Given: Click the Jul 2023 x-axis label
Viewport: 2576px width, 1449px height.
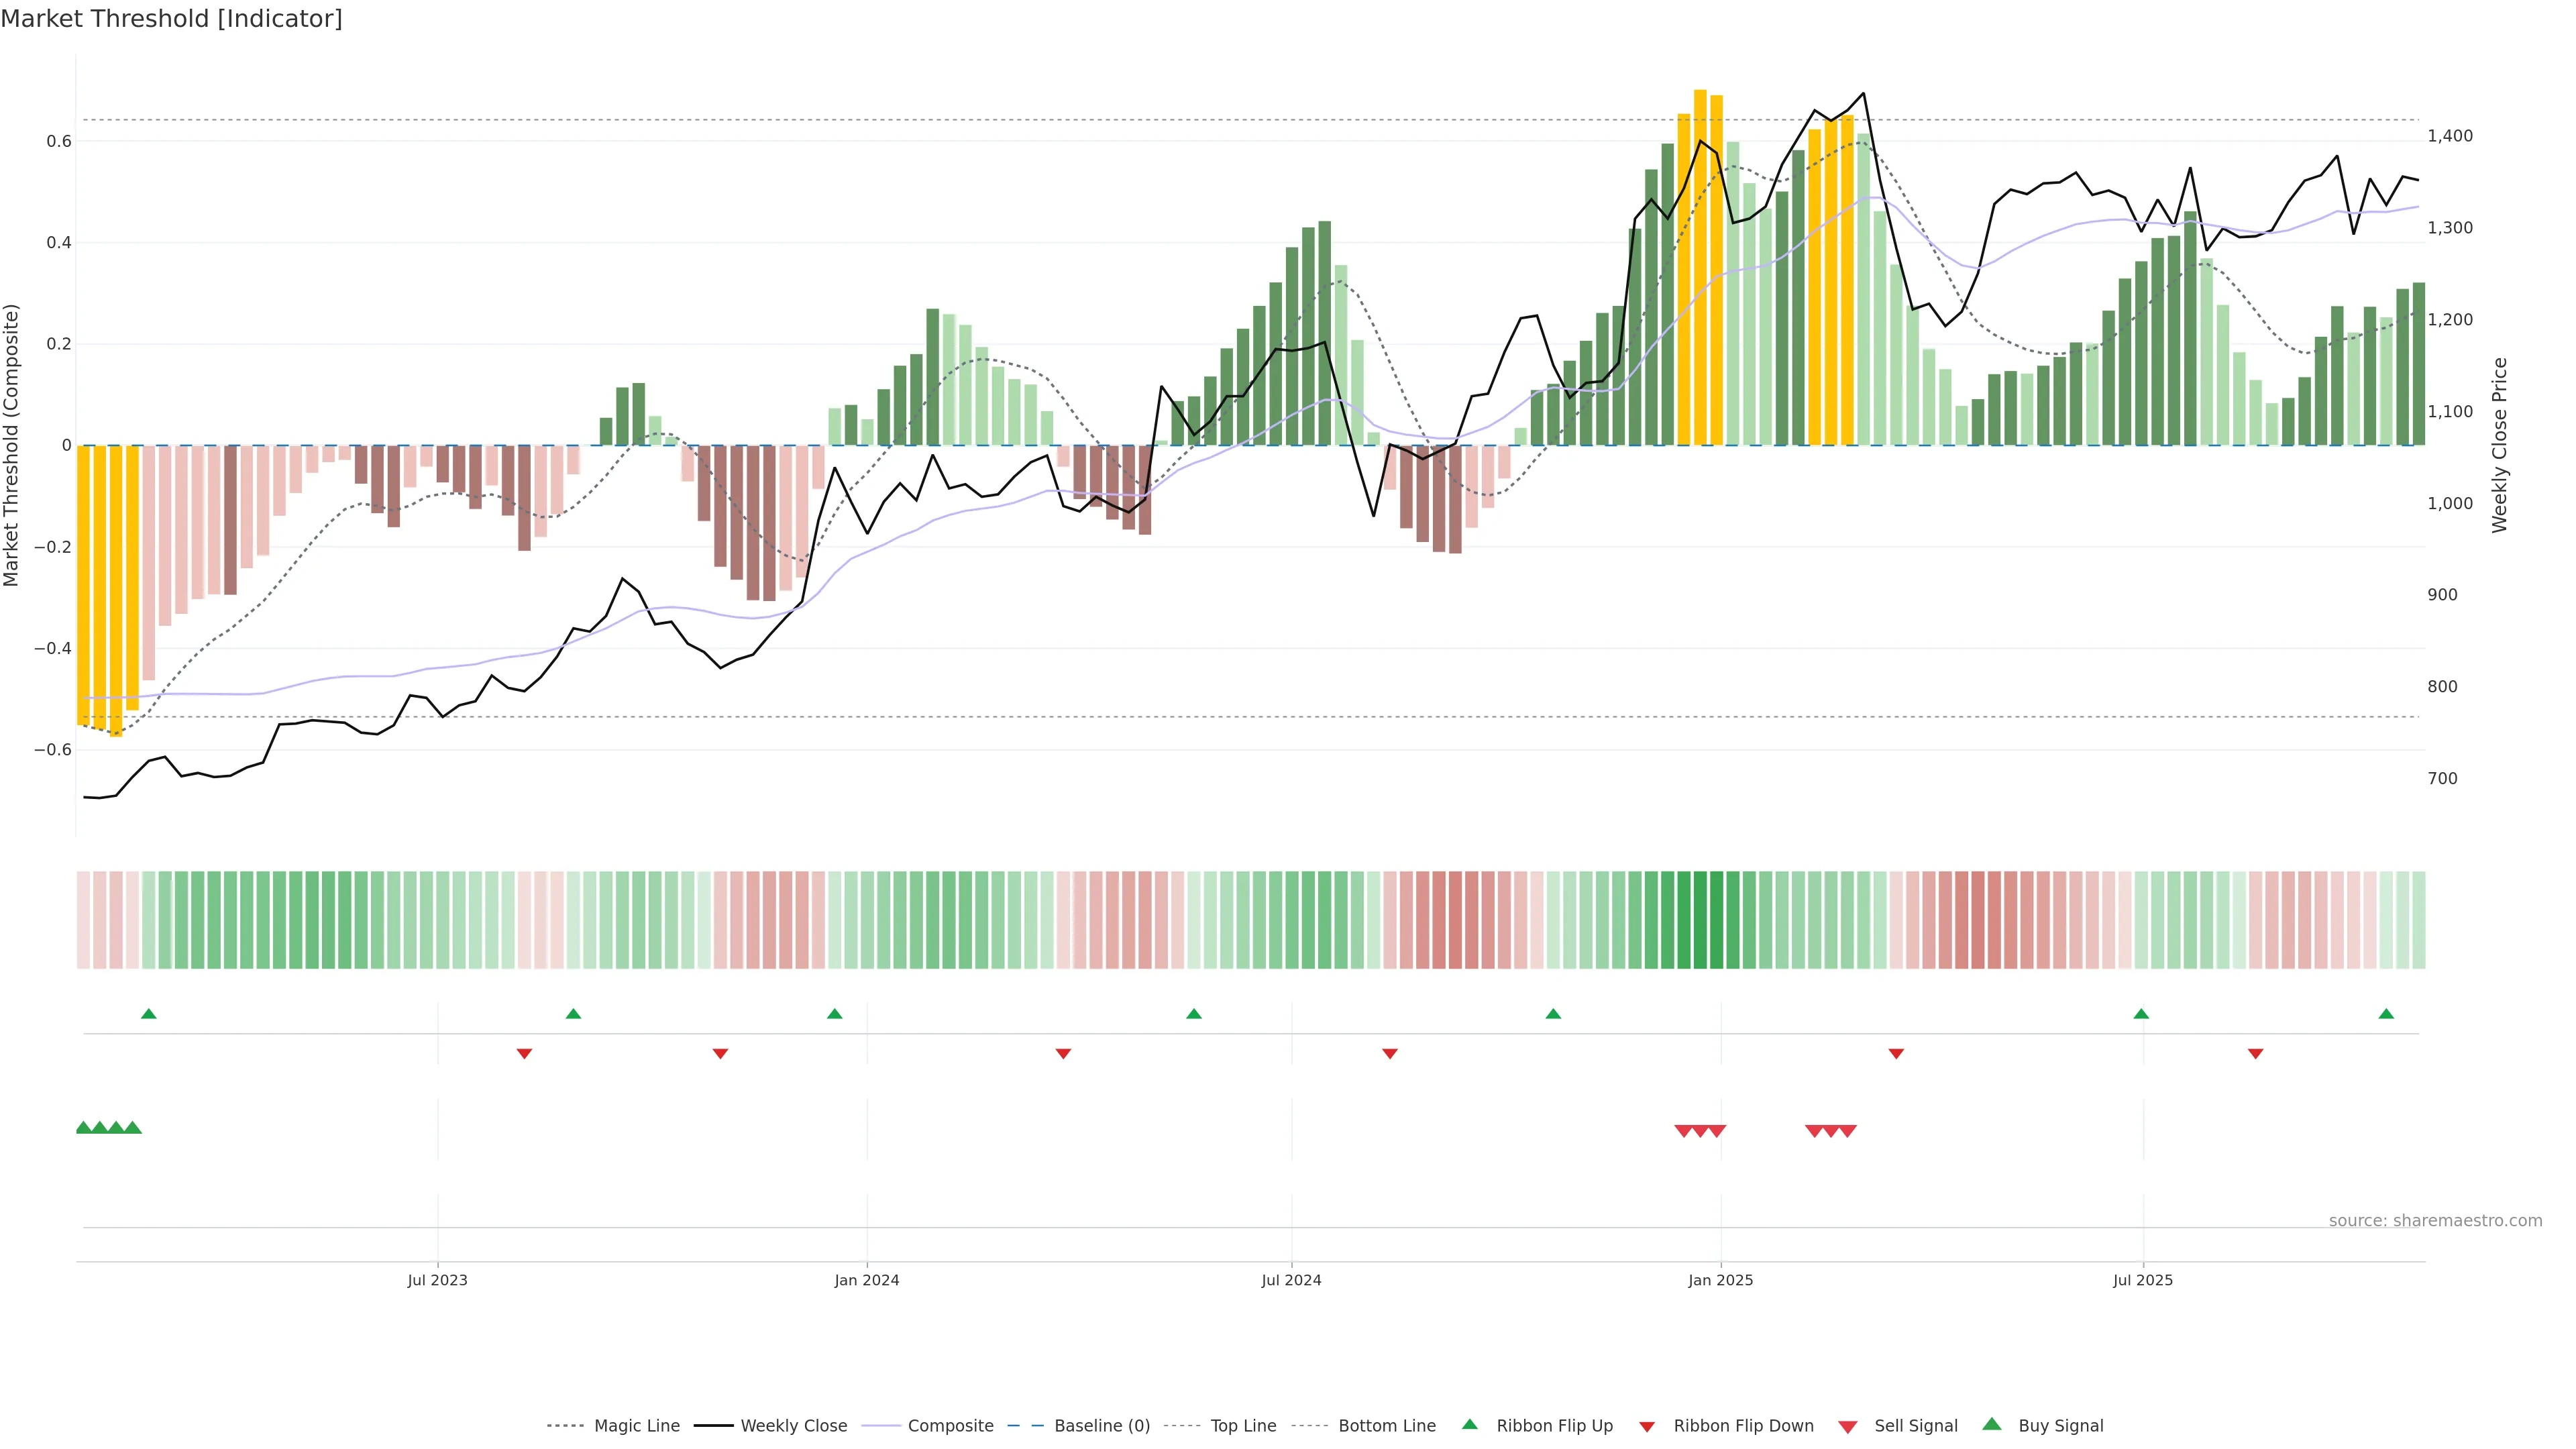Looking at the screenshot, I should 437,1280.
